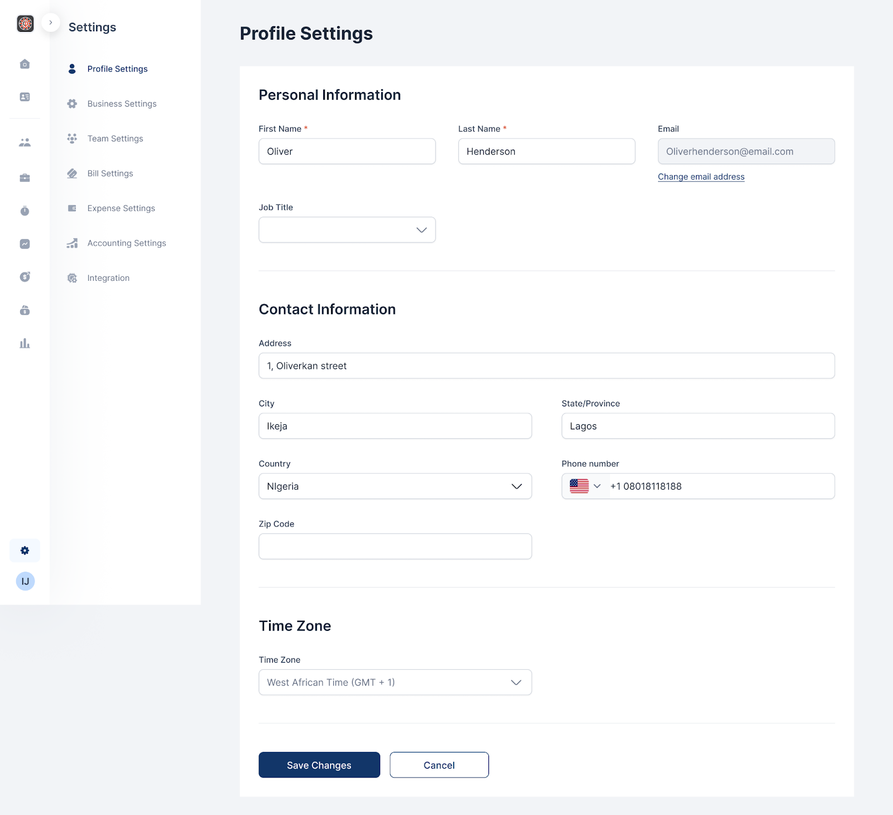
Task: Select Integration from settings menu
Action: pos(108,278)
